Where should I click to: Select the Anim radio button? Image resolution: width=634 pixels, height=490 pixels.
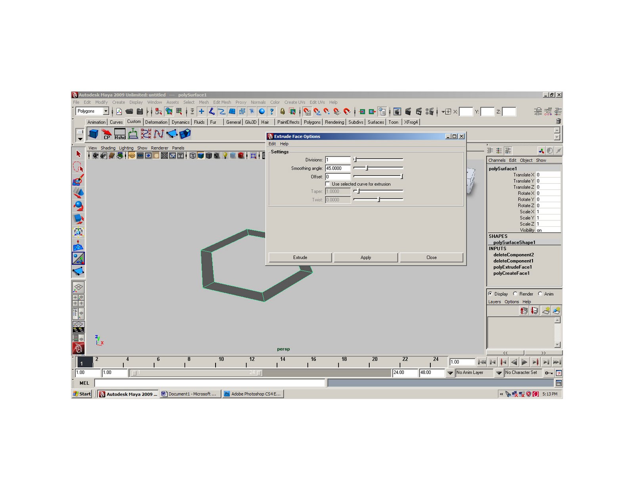click(540, 294)
